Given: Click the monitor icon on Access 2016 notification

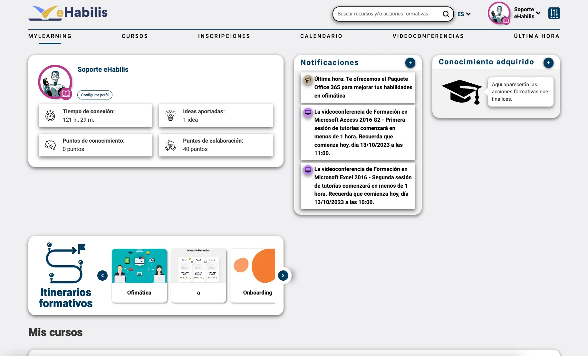Looking at the screenshot, I should [x=308, y=112].
